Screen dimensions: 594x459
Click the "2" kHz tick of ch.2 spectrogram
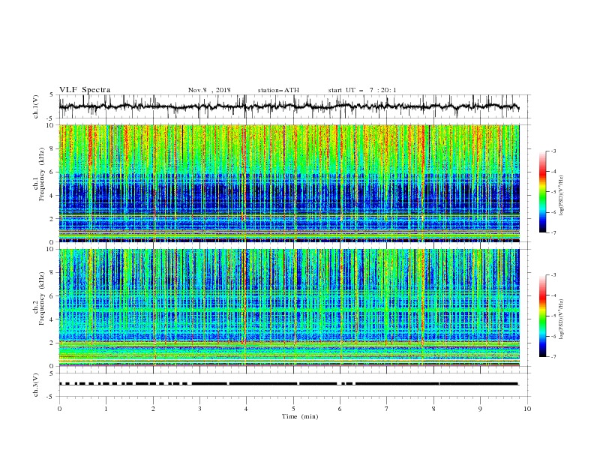[x=52, y=343]
